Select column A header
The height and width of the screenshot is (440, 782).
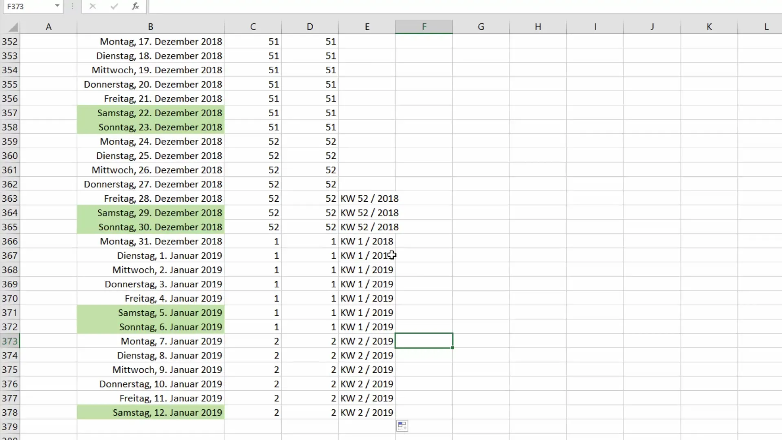pos(48,27)
